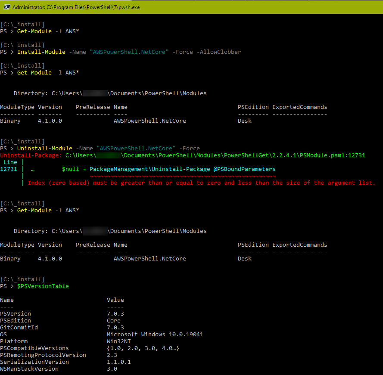Click the 'Win32NT' value
This screenshot has width=383, height=375.
119,341
